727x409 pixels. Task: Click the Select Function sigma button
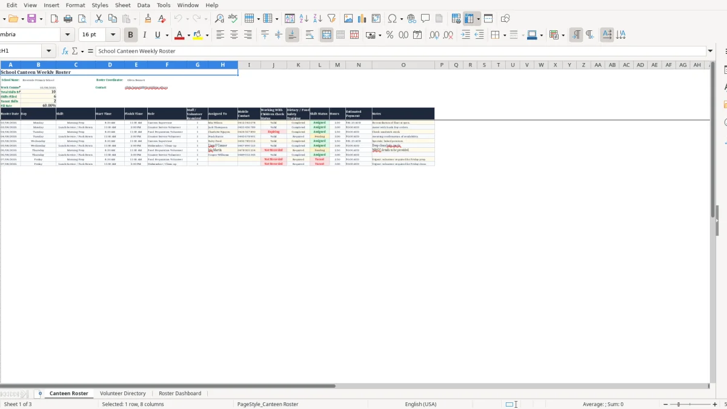[75, 51]
